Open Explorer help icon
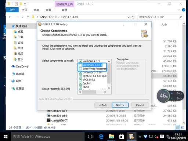This screenshot has width=188, height=141. 184,10
